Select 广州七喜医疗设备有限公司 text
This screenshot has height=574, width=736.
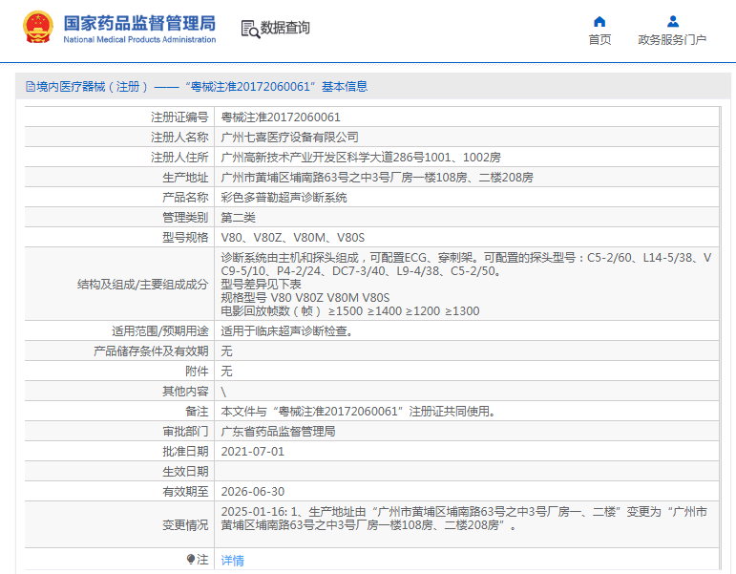coord(289,138)
